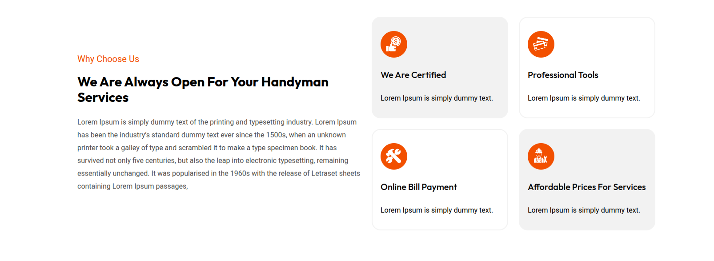Click empty space beside the Professional Tools icon

click(x=605, y=44)
